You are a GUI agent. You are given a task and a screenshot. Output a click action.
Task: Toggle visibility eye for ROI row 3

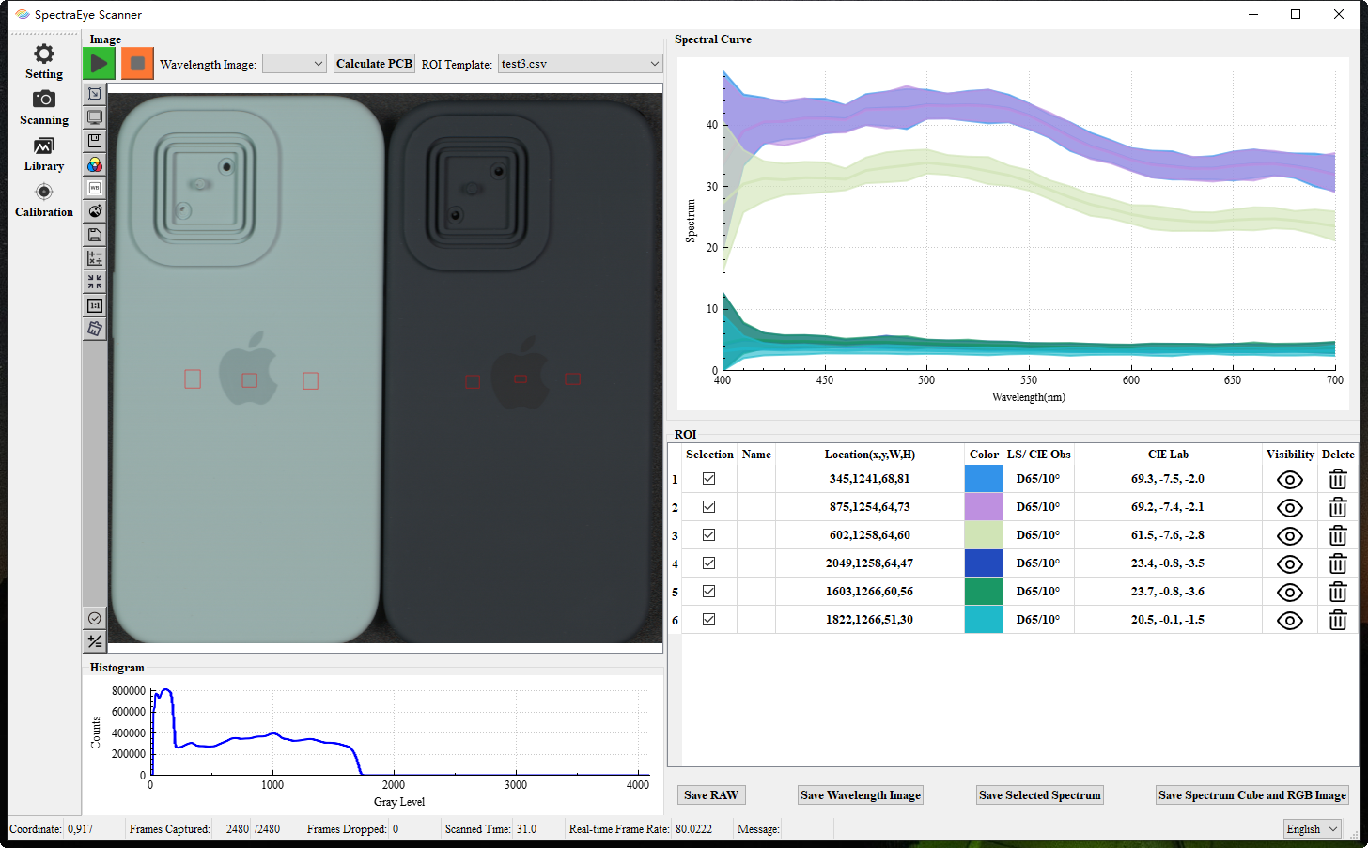coord(1290,535)
